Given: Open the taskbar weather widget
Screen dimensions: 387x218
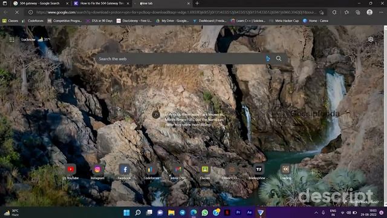Looking at the screenshot, I should coord(11,213).
